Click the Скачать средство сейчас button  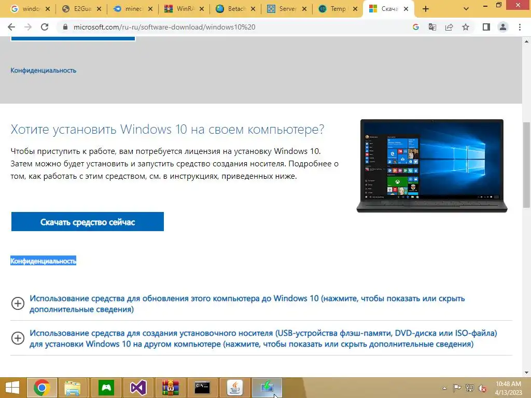pos(87,222)
